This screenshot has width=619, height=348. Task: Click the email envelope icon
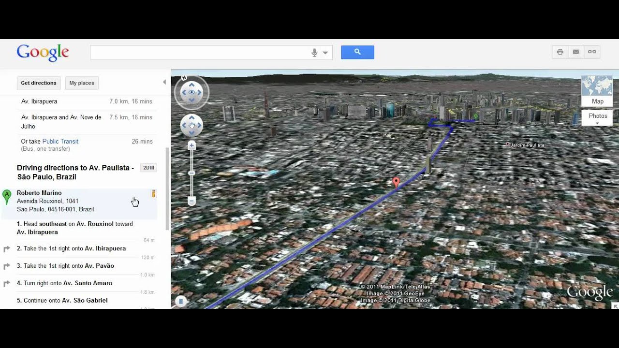[576, 52]
